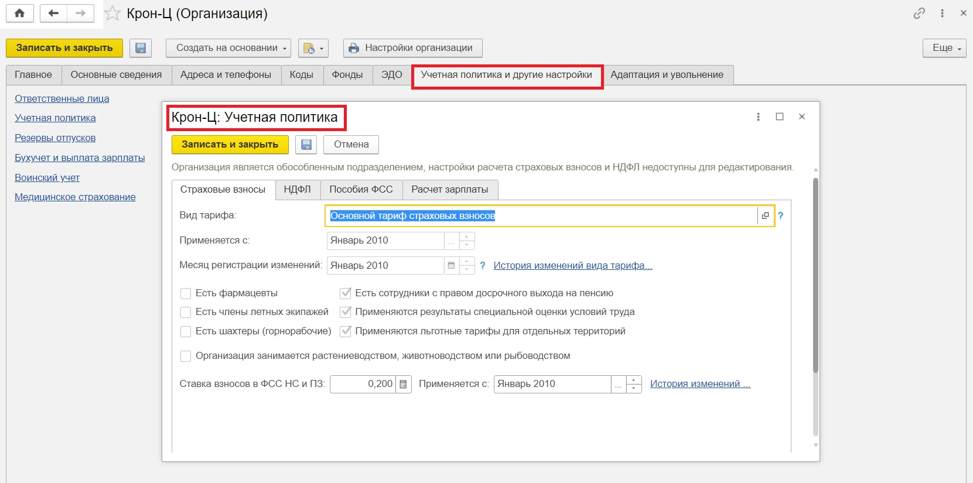
Task: Toggle Есть члены летных экипажей checkbox
Action: coord(186,312)
